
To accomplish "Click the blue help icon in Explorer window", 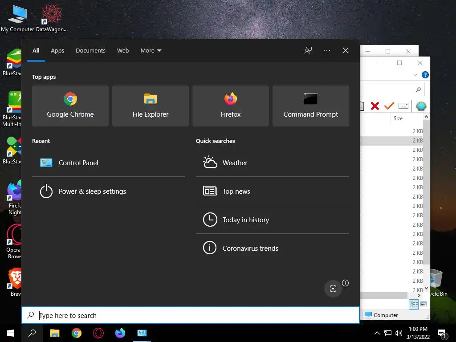I will coord(425,75).
